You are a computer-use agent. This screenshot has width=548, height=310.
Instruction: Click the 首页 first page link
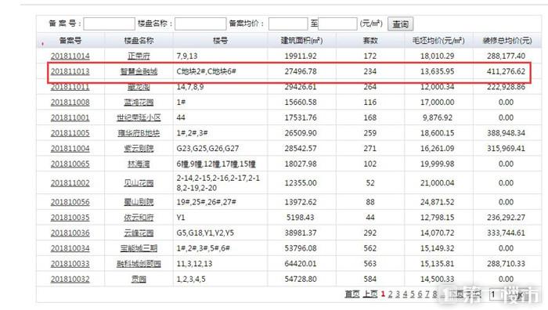352,294
